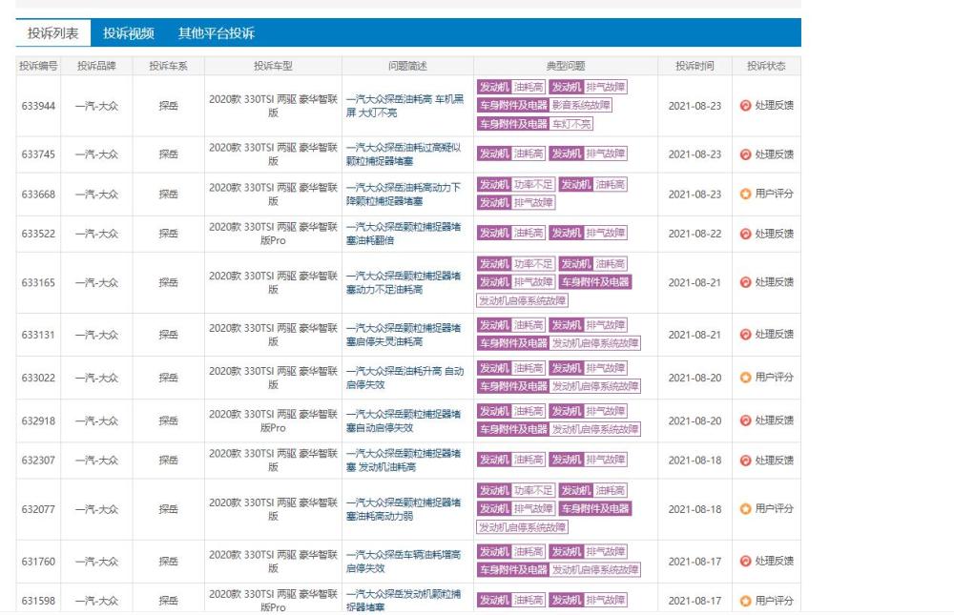The width and height of the screenshot is (954, 615).
Task: Open complaint summary 一汽大众探岳颗粒捕捉器堵塞启停失灵油耗高
Action: pos(404,335)
